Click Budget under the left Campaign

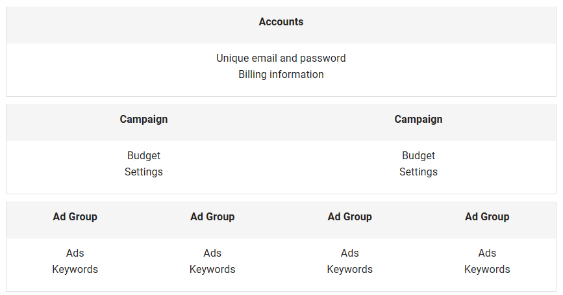click(144, 155)
